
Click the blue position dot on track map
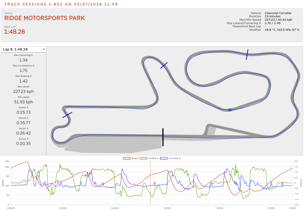[x=230, y=110]
